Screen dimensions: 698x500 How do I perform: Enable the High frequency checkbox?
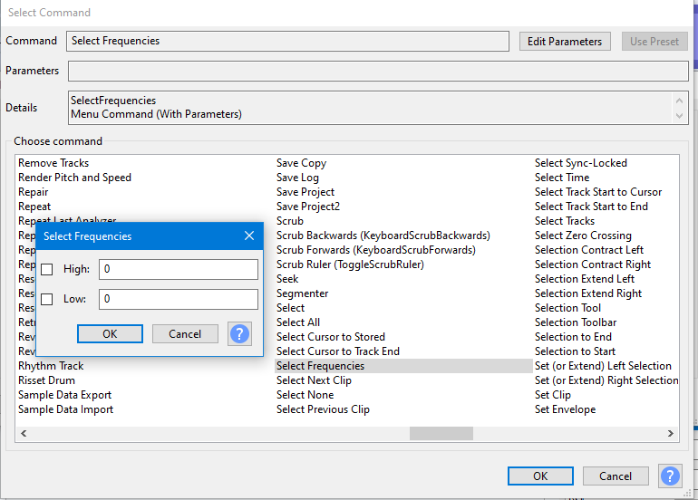(x=47, y=269)
